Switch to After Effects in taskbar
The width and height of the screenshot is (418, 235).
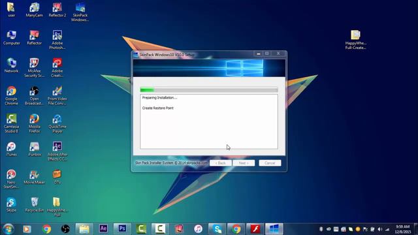click(x=103, y=229)
